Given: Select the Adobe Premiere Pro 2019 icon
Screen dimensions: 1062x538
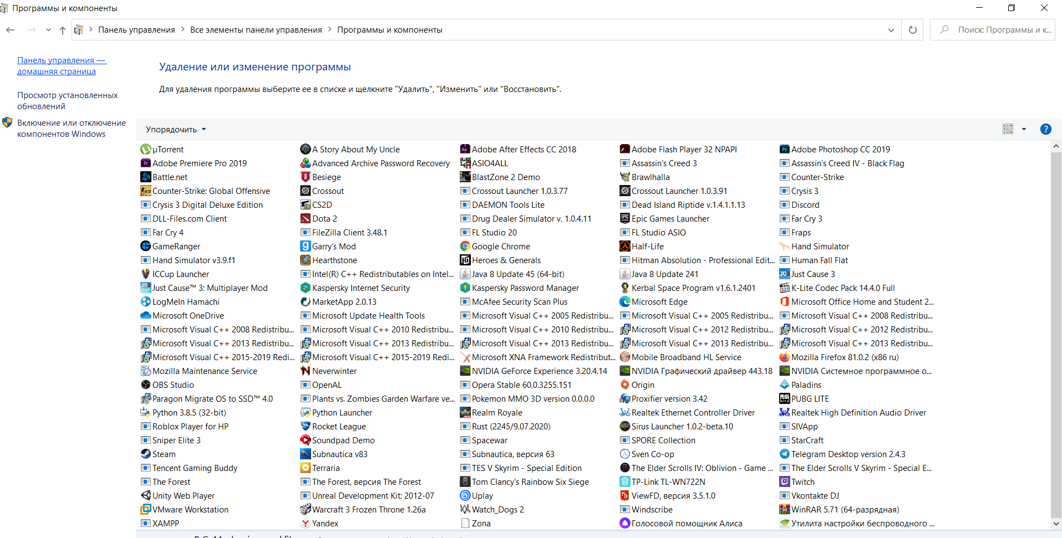Looking at the screenshot, I should coord(146,163).
